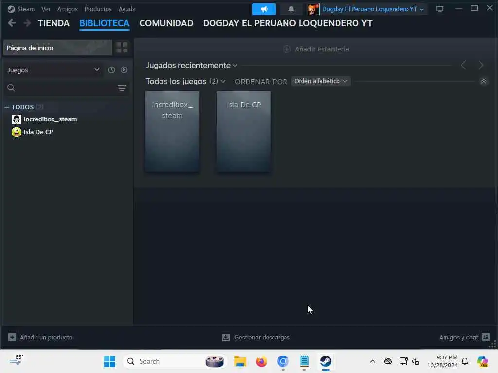Show hidden tray icons chevron

(373, 361)
